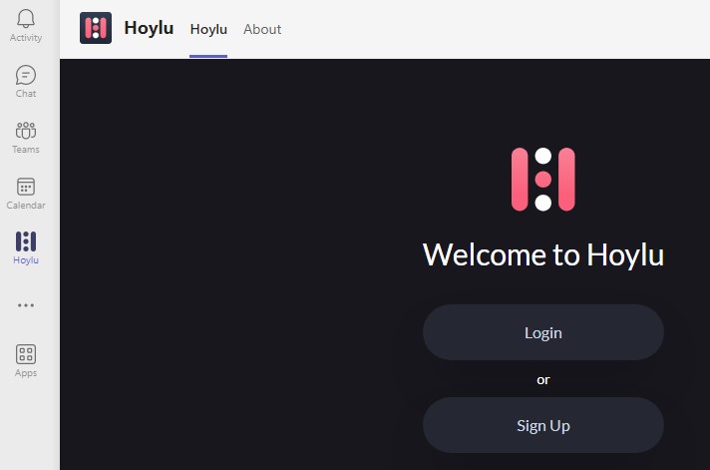This screenshot has height=470, width=710.
Task: Select the Hoylu app in sidebar
Action: [26, 247]
